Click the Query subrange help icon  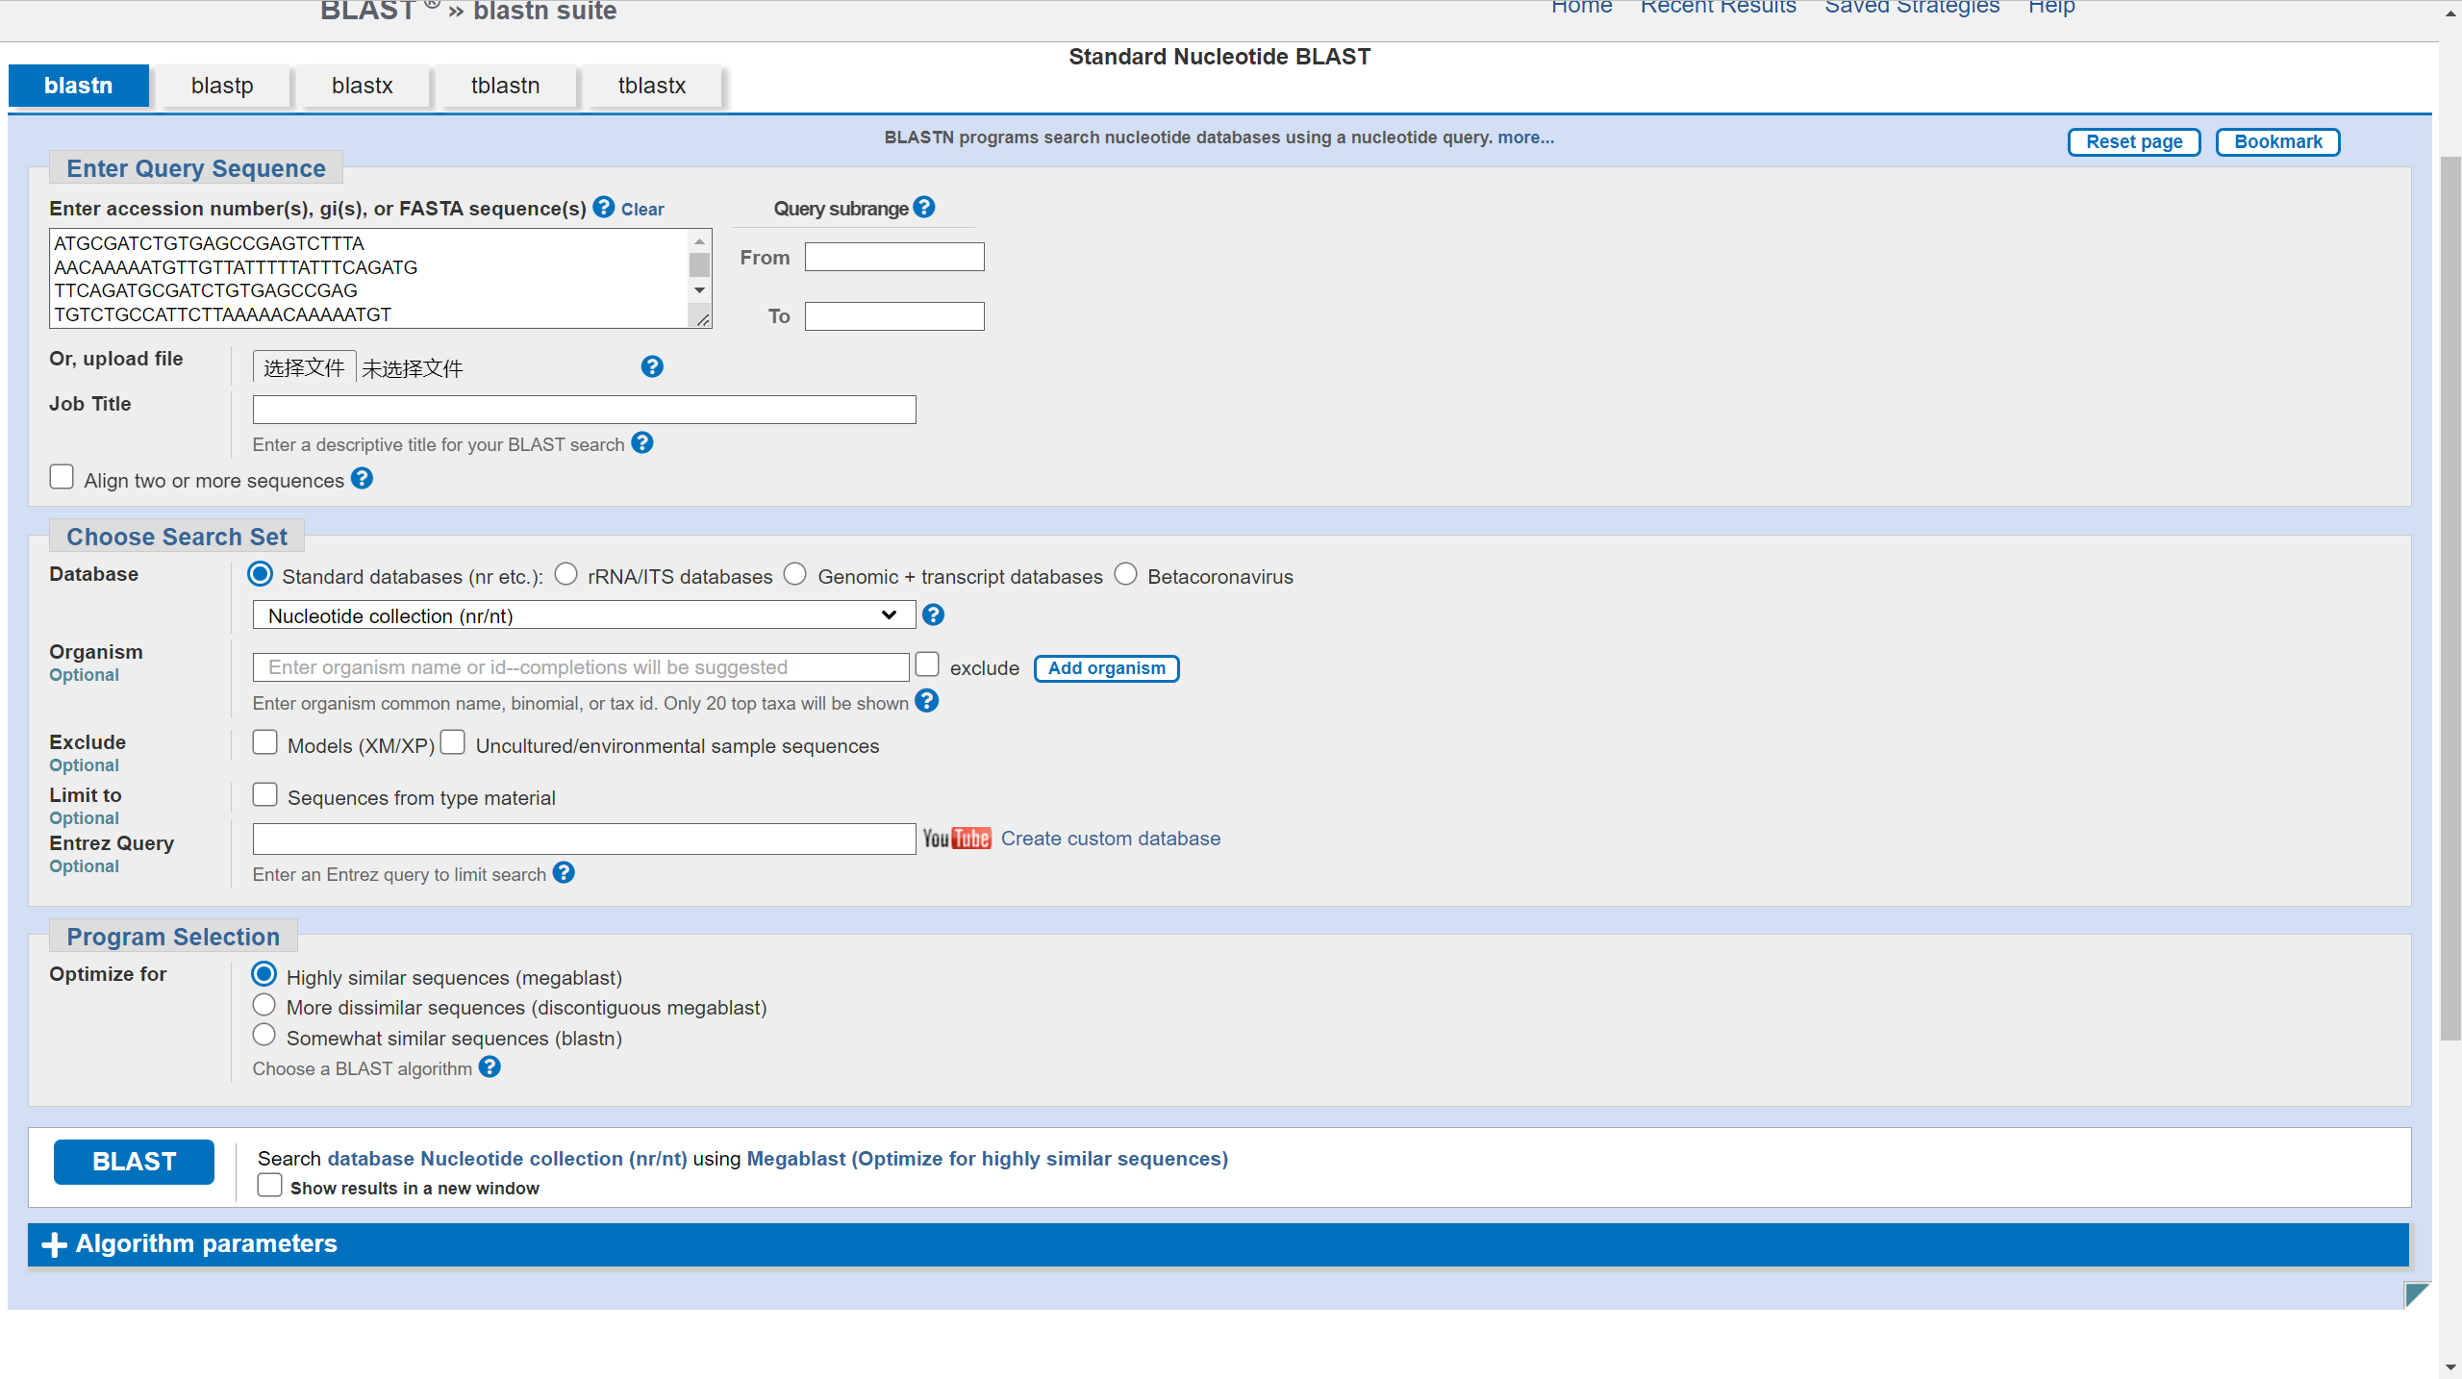point(924,207)
